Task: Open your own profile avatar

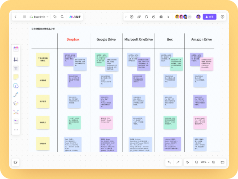Action: 198,17
